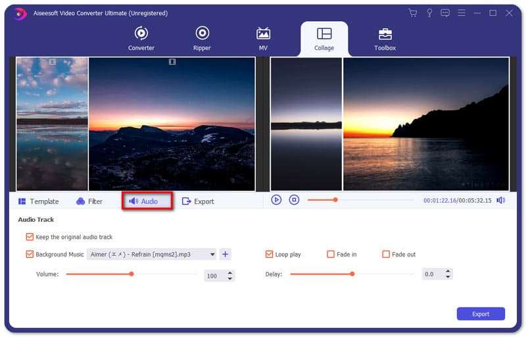The height and width of the screenshot is (337, 526).
Task: Click the delay value field 0.0
Action: (x=433, y=274)
